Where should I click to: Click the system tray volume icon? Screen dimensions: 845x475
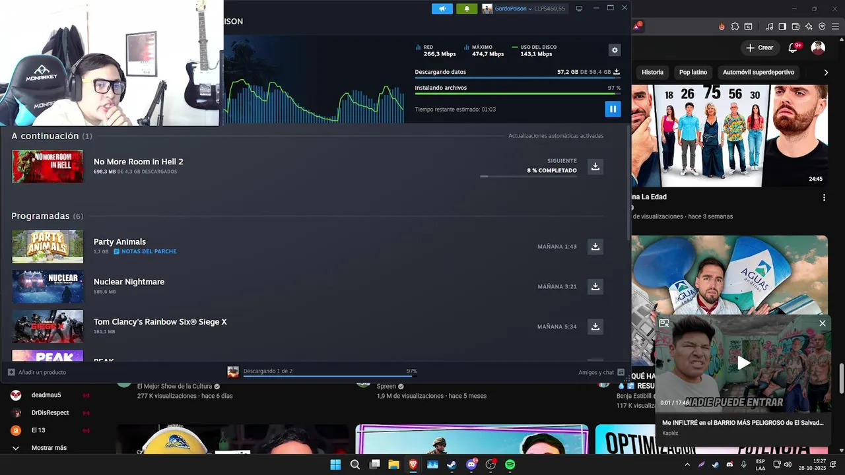click(x=788, y=464)
